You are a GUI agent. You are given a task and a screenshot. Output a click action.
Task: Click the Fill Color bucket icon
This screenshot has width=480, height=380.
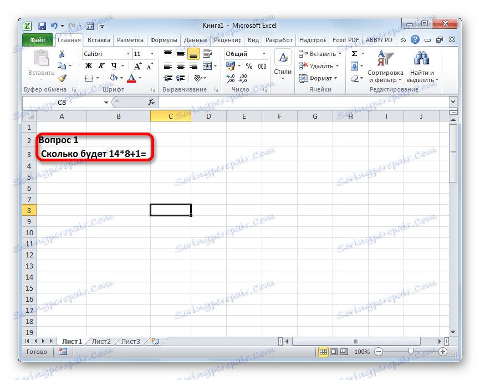(114, 78)
